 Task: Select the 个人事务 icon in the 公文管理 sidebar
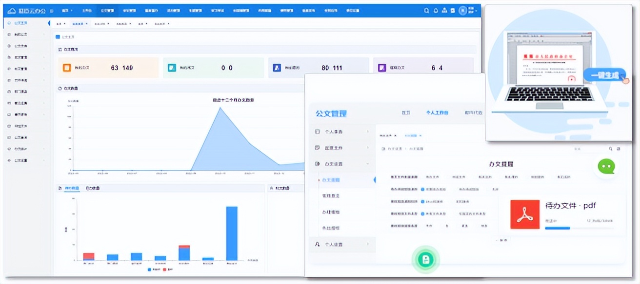(x=317, y=131)
